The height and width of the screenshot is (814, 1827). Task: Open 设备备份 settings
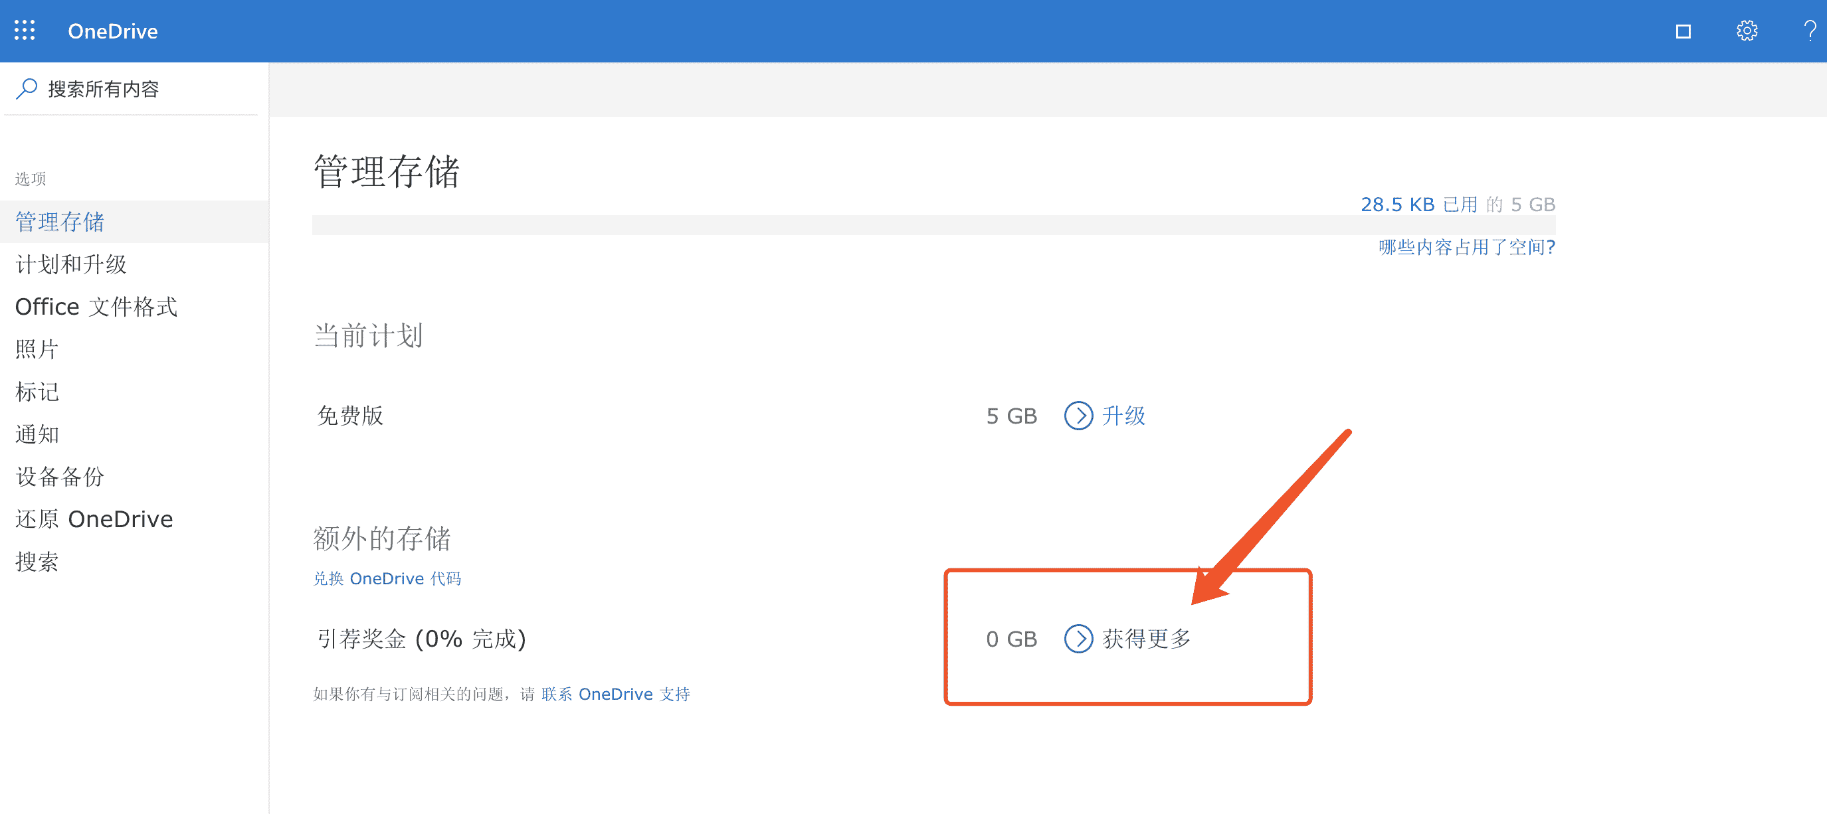[60, 477]
